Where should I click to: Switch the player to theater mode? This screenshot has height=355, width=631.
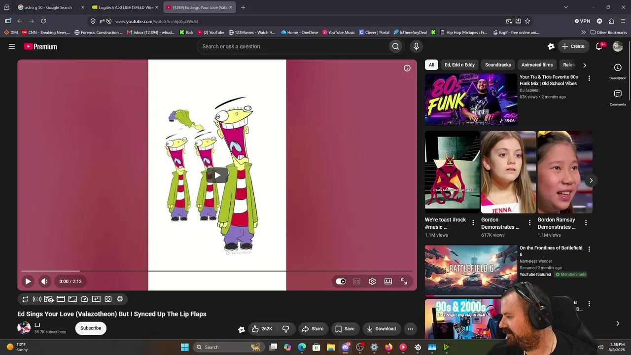388,282
